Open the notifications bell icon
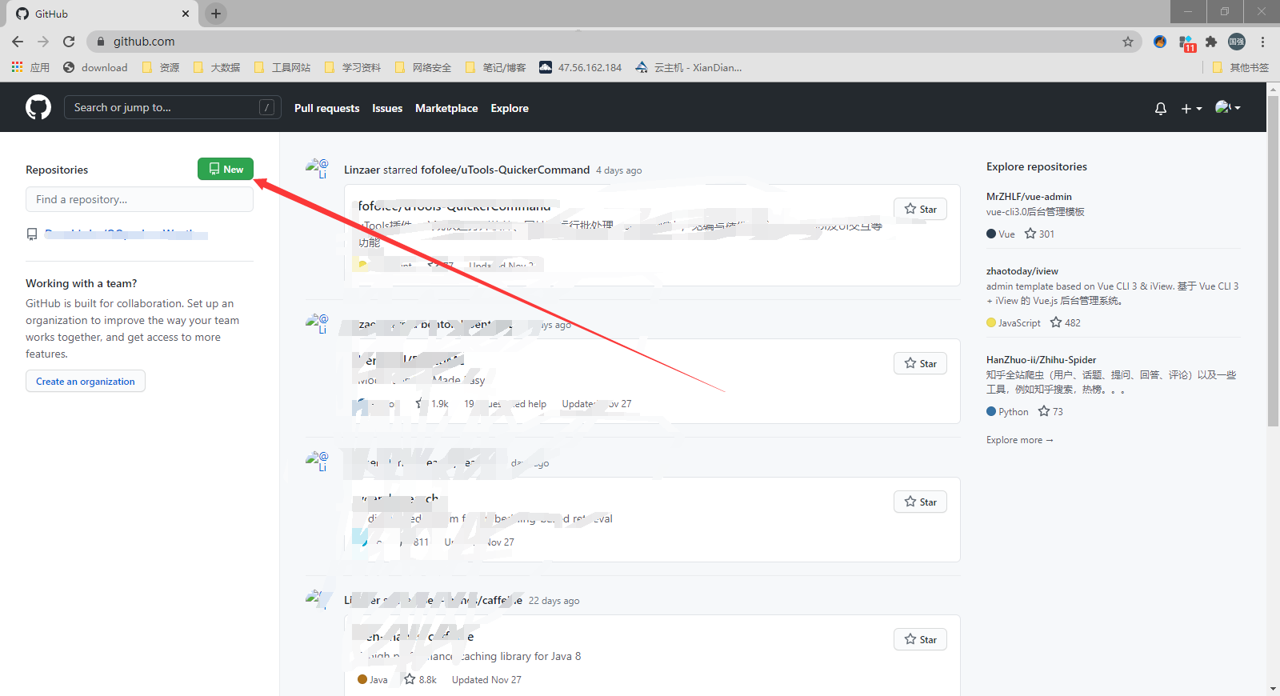This screenshot has width=1280, height=696. coord(1161,108)
